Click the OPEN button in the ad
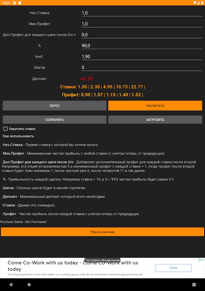 tap(173, 268)
